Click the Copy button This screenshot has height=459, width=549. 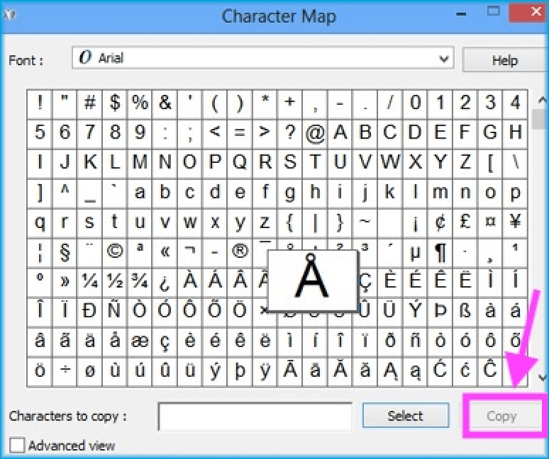pos(501,416)
